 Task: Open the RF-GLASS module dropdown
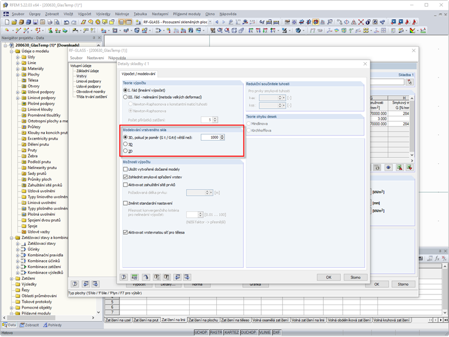(210, 22)
